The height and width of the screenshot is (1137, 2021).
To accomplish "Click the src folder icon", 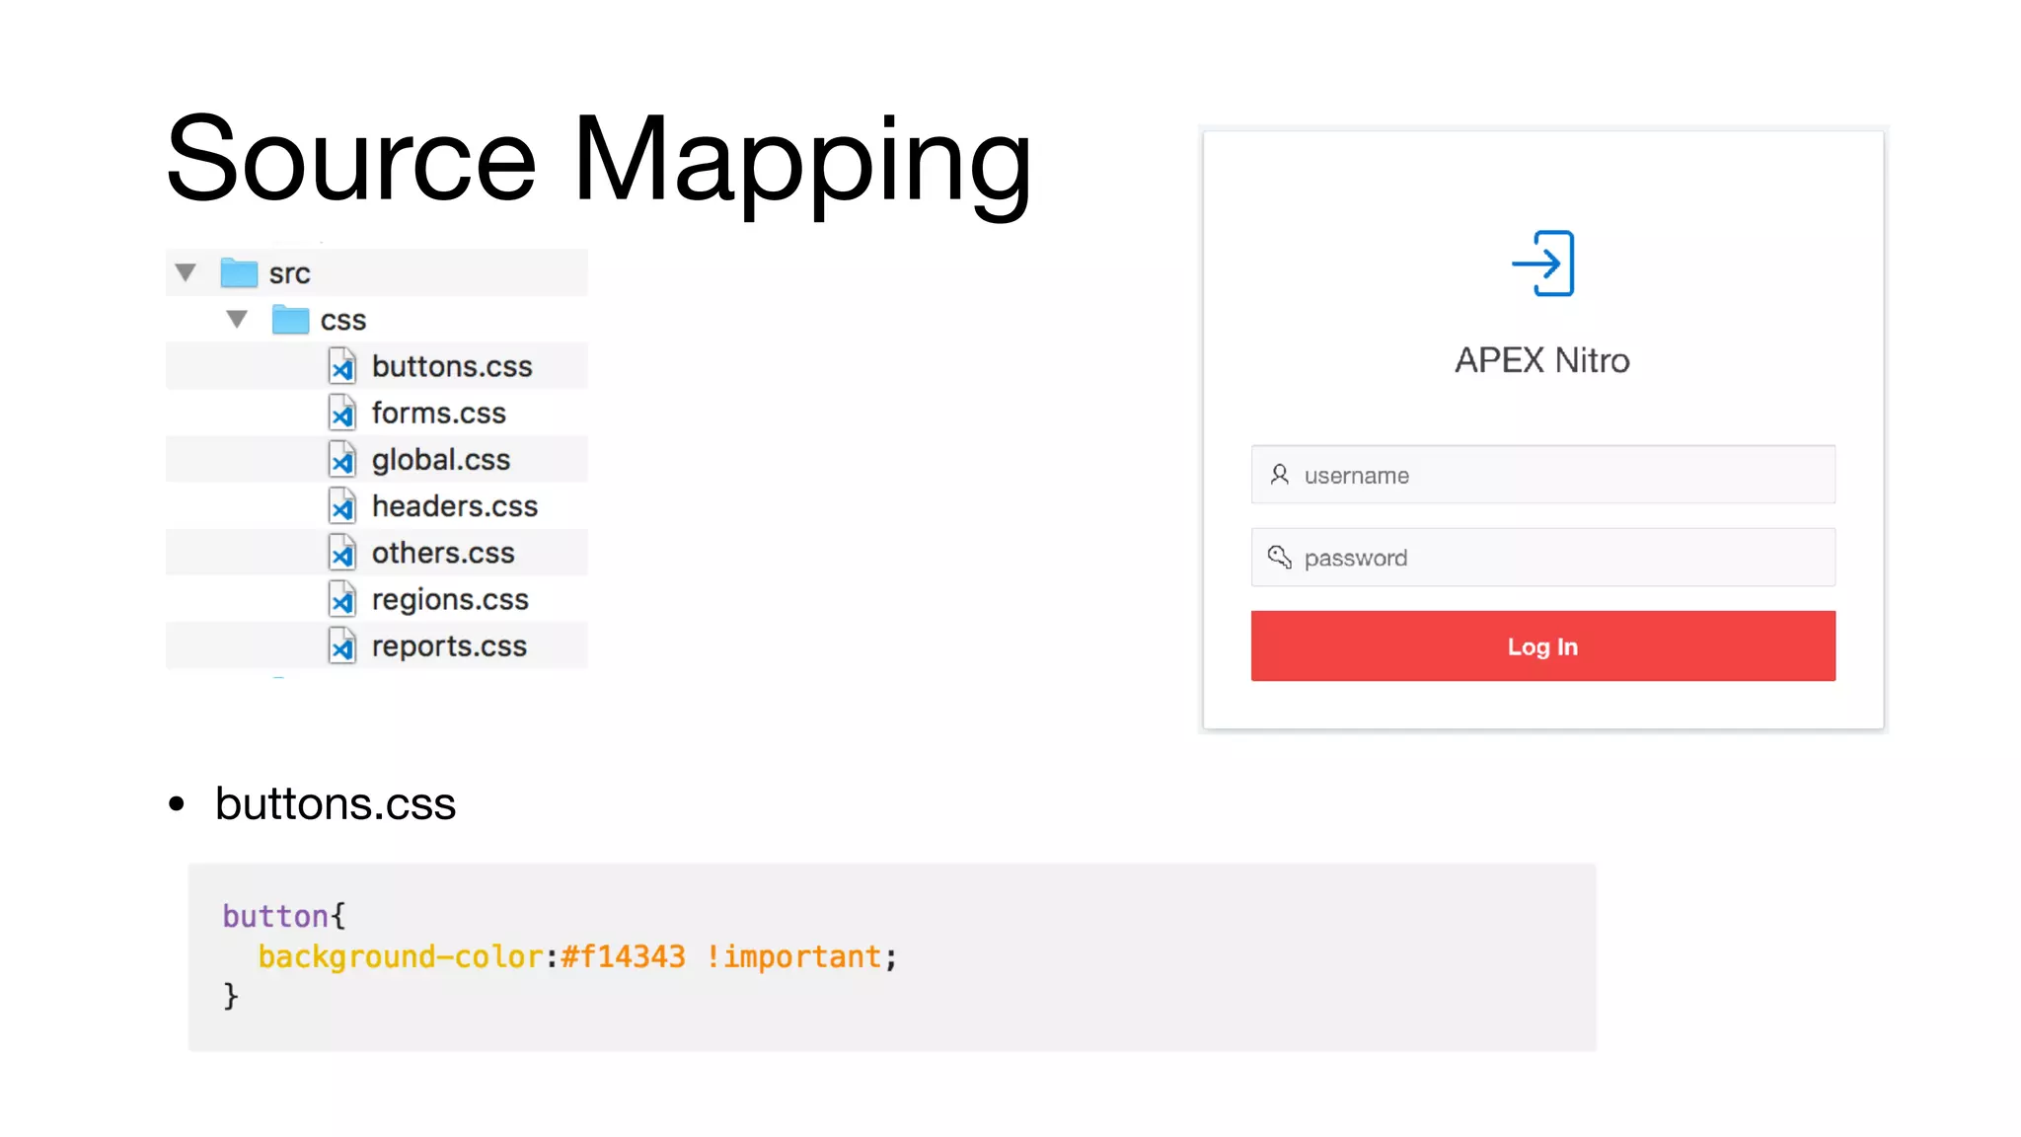I will [239, 272].
